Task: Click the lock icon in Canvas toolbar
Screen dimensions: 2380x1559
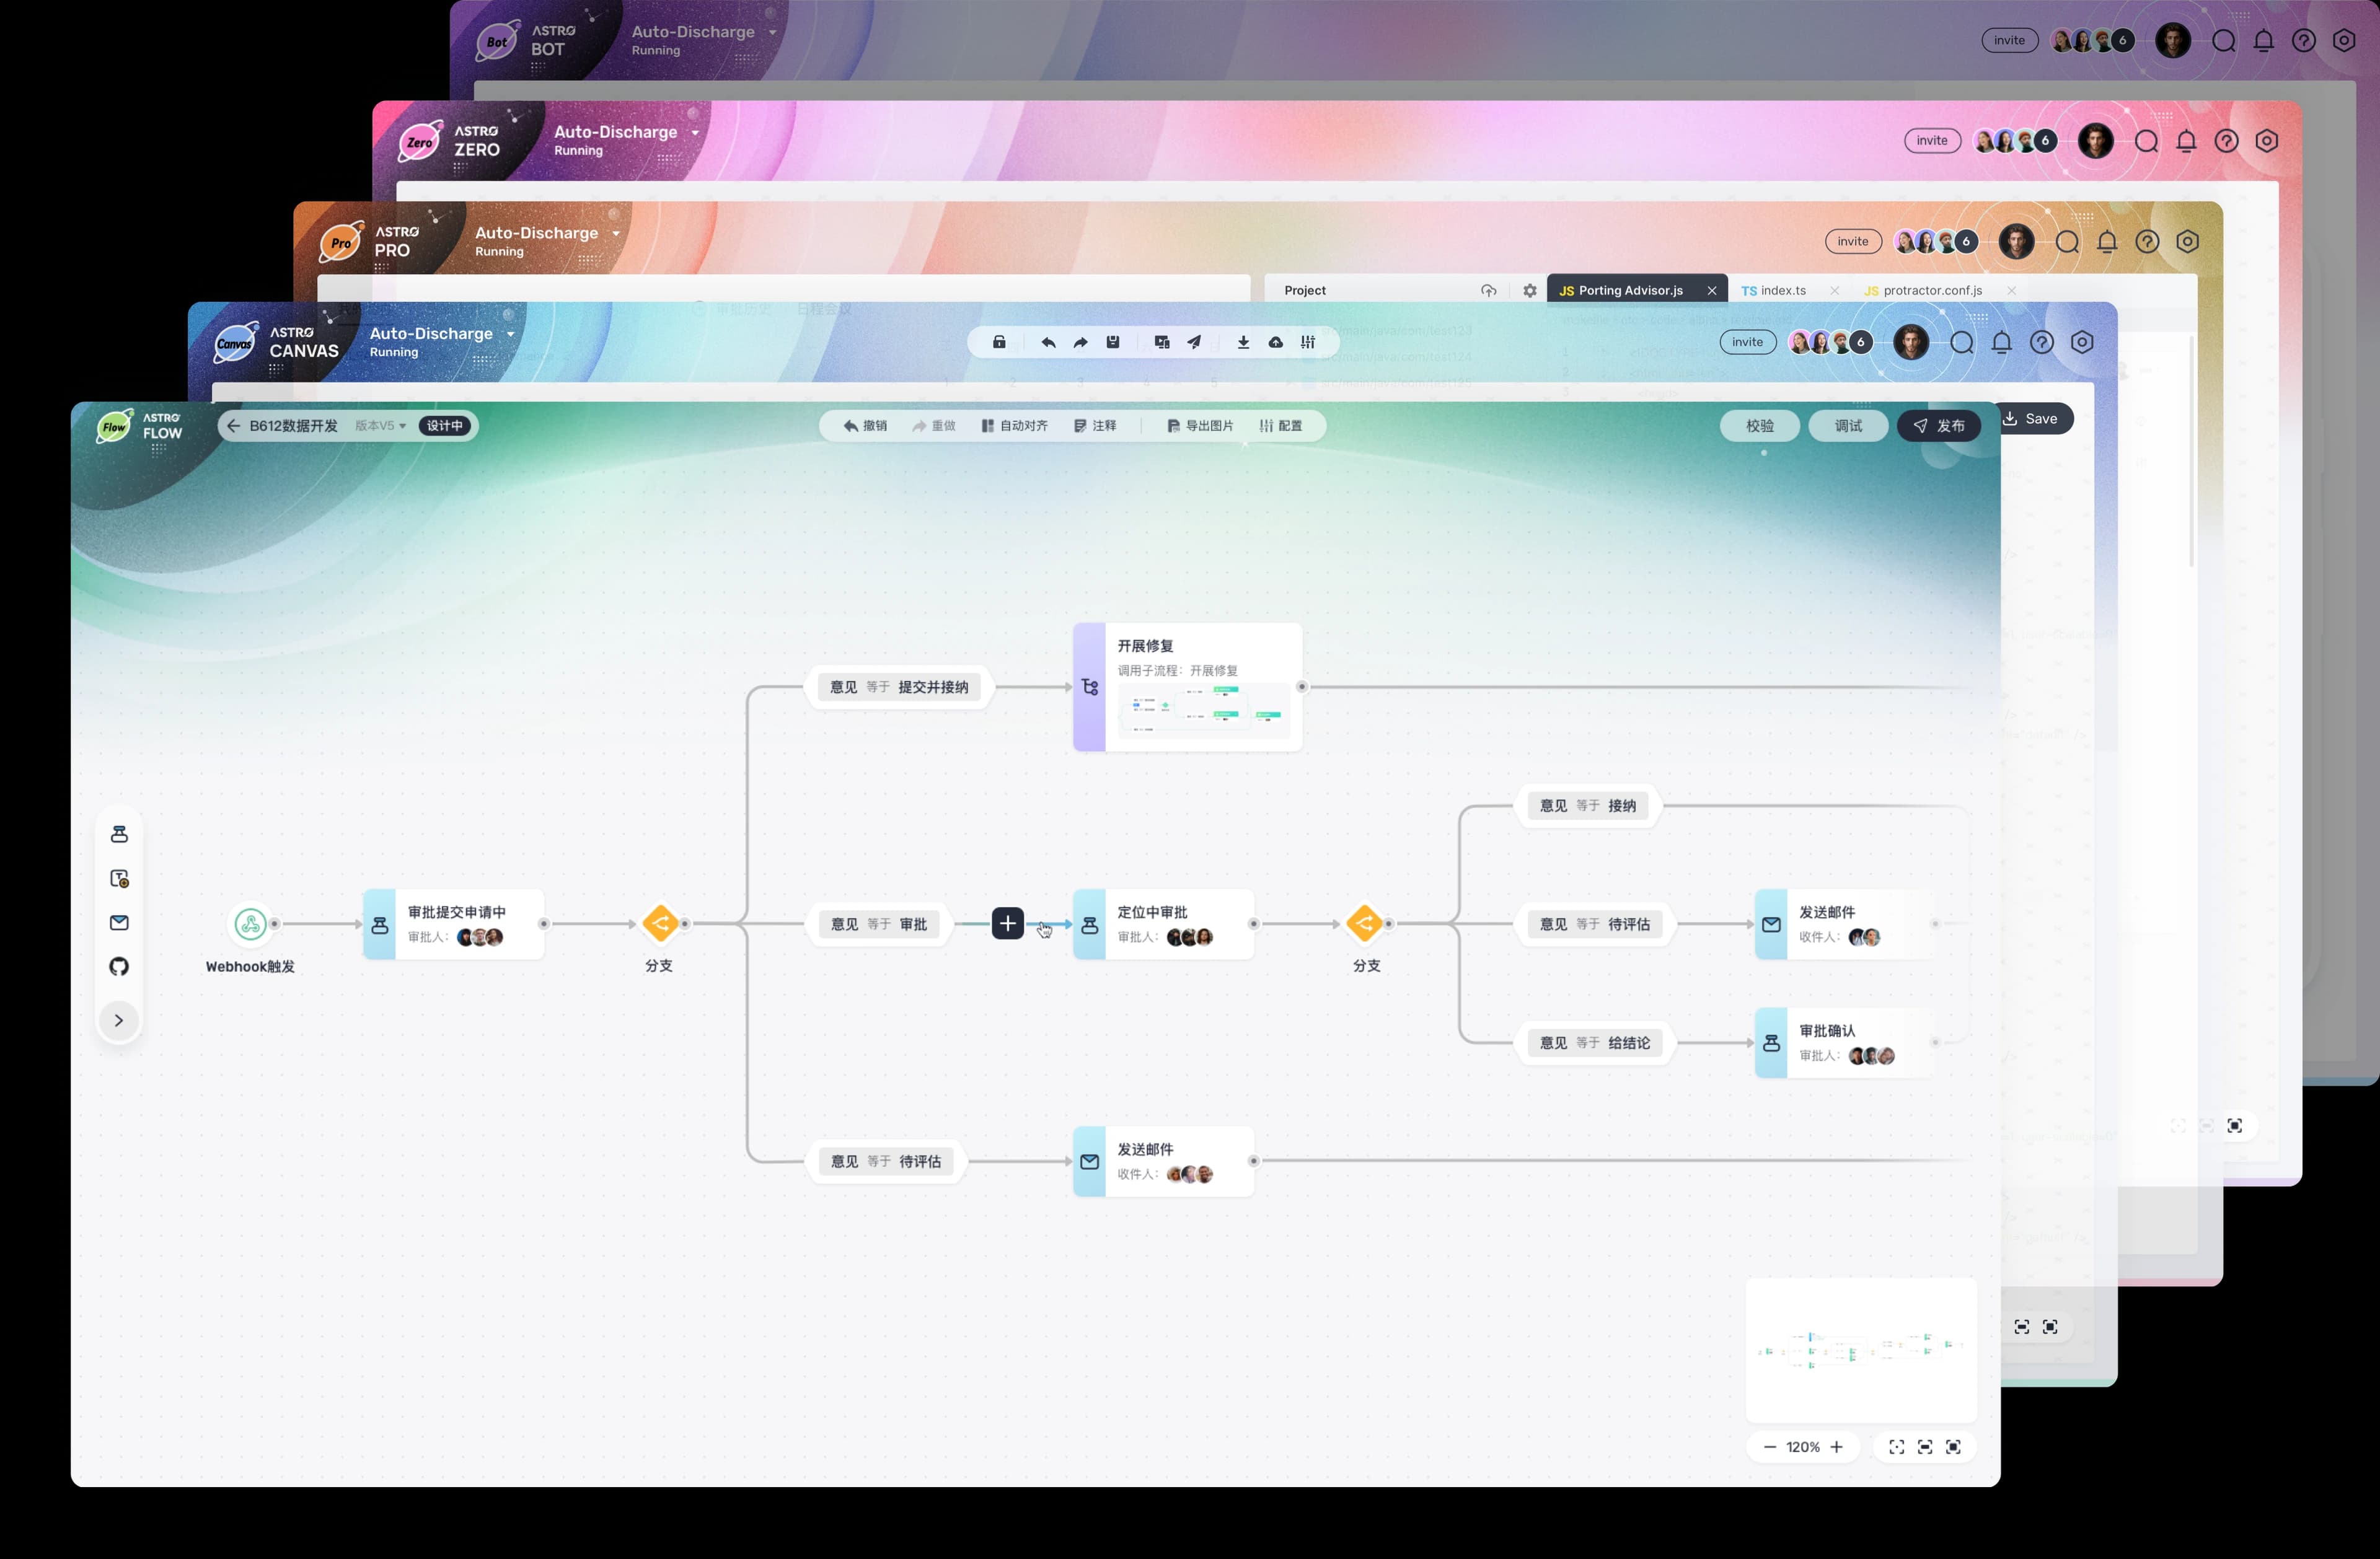Action: [999, 342]
